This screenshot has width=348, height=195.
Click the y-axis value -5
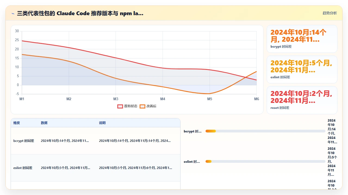(17, 94)
